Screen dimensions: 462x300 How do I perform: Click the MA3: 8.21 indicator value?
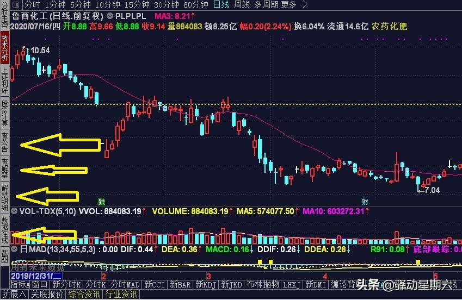click(175, 16)
